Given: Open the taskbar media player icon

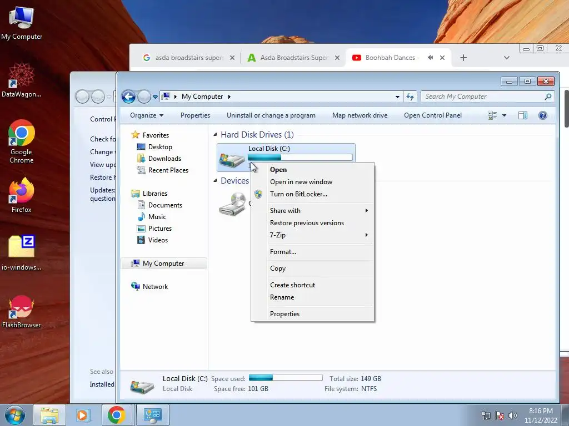Looking at the screenshot, I should click(82, 415).
